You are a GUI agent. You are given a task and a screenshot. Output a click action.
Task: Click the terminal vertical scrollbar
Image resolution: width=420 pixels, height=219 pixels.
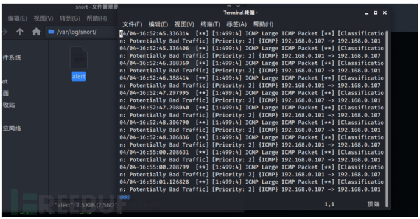point(387,119)
